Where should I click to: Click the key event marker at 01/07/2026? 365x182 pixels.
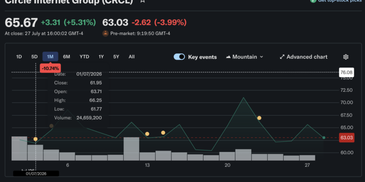tap(36, 139)
